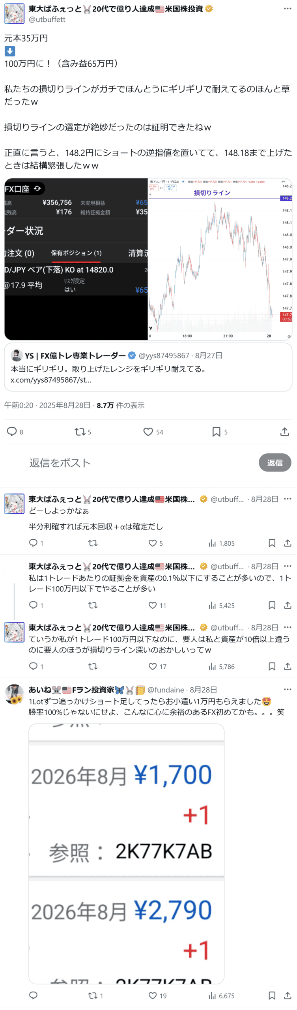Viewport: 297px width, 1010px height.
Task: Focus the 返信をポスト reply input field
Action: (x=142, y=462)
